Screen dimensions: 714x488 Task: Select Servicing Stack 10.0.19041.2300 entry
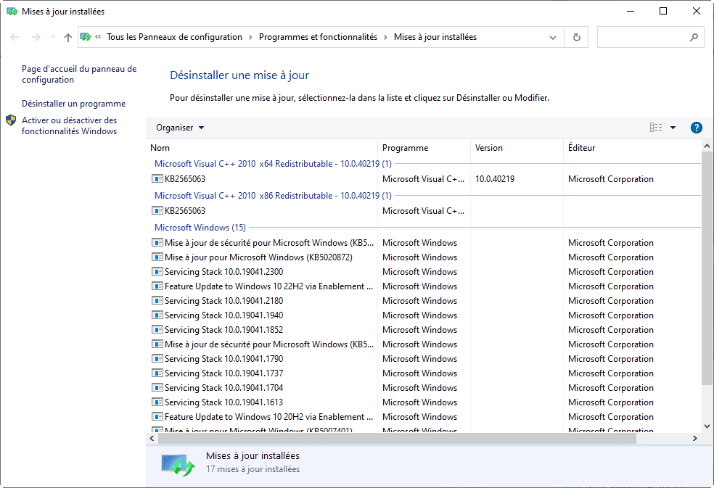(x=223, y=272)
